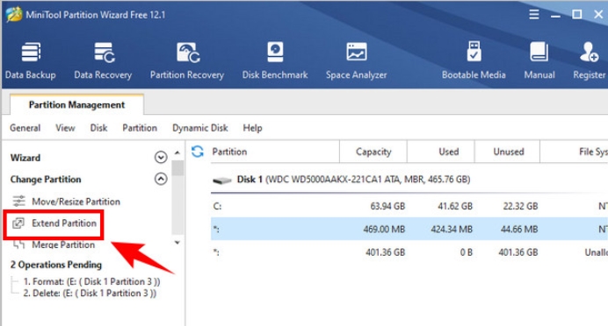
Task: Sort by the Partition column header
Action: click(275, 152)
